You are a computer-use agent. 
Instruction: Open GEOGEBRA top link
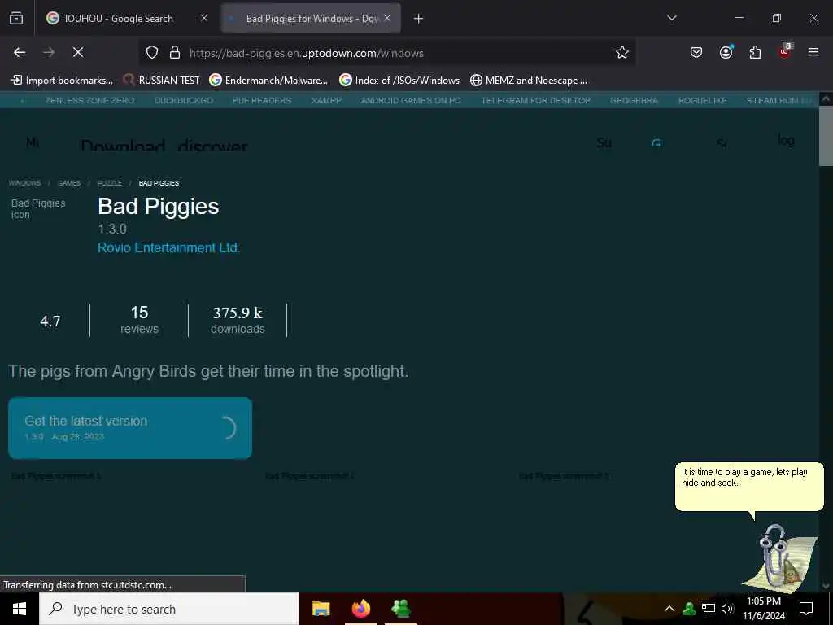pos(634,100)
